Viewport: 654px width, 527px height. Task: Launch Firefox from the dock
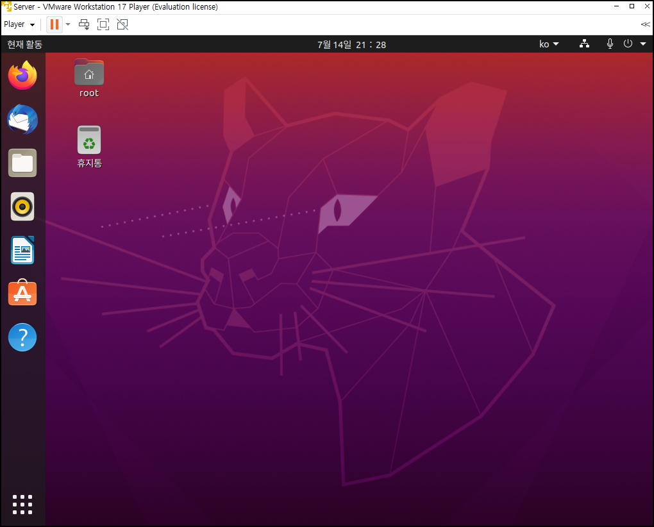[x=22, y=76]
